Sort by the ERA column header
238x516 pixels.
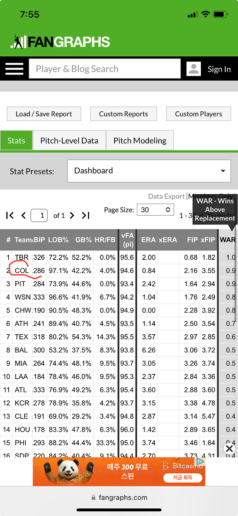148,240
